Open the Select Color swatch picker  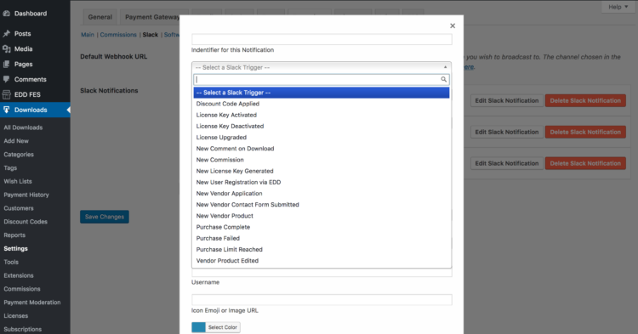click(x=216, y=327)
